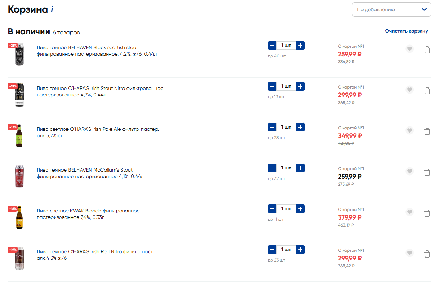Decrease quantity of O'HARA'S Irish Red Nitro
Viewport: 443px width, 289px height.
tap(272, 250)
